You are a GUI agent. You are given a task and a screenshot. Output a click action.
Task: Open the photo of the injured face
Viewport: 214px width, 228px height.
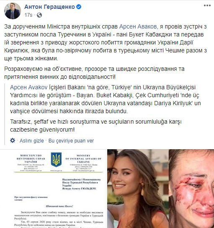(x=191, y=189)
